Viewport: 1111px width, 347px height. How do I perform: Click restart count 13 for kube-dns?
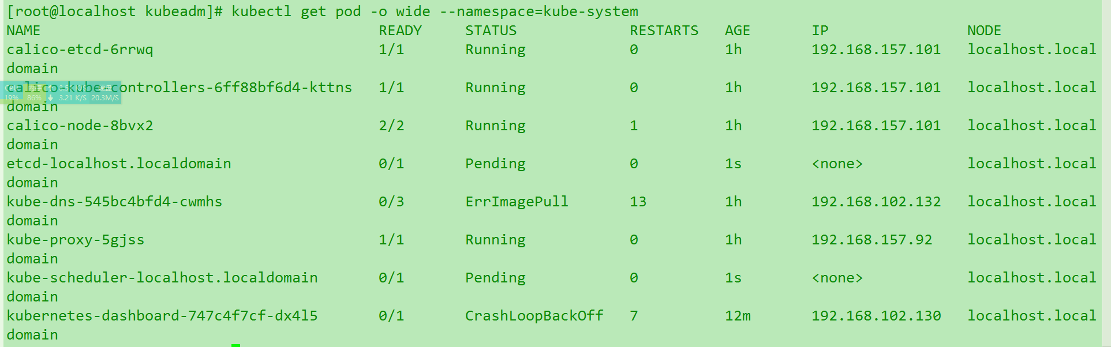pos(638,202)
